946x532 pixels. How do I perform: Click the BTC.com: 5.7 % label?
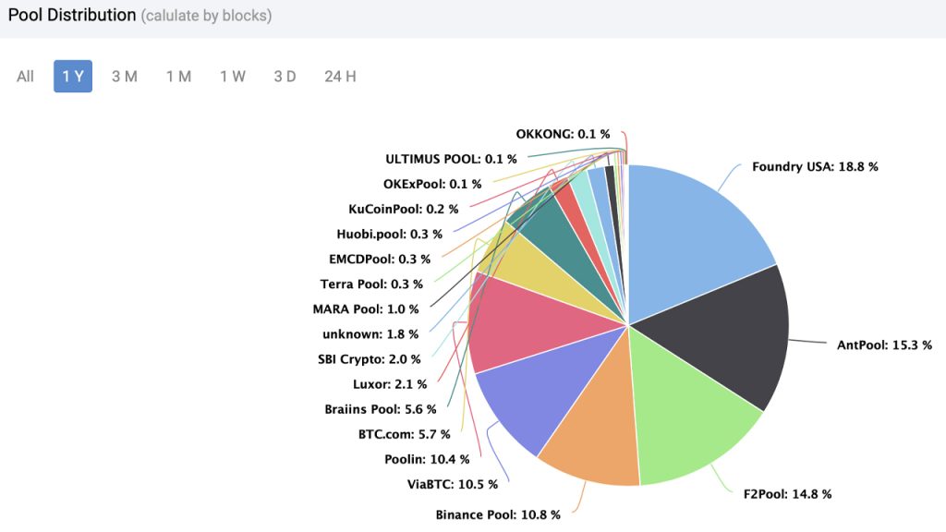[x=405, y=434]
